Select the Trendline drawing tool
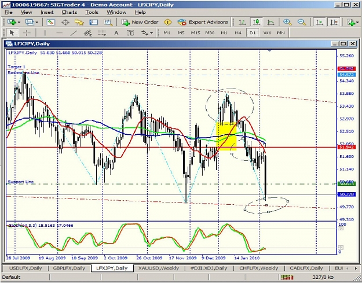Viewport: 362px width, 283px height. tap(74, 33)
